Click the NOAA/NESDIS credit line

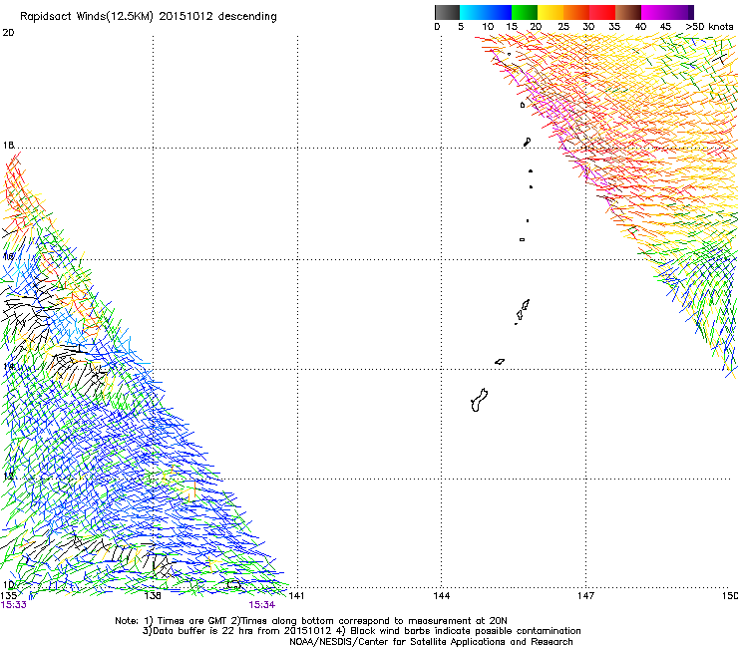(431, 642)
